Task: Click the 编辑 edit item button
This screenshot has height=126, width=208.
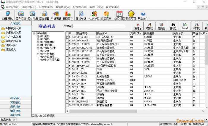Action: (x=149, y=26)
